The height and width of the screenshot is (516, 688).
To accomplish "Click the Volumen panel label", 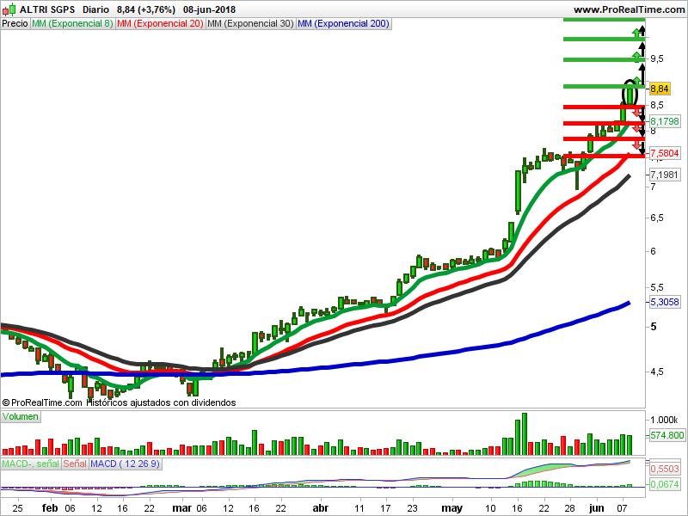I will [21, 416].
